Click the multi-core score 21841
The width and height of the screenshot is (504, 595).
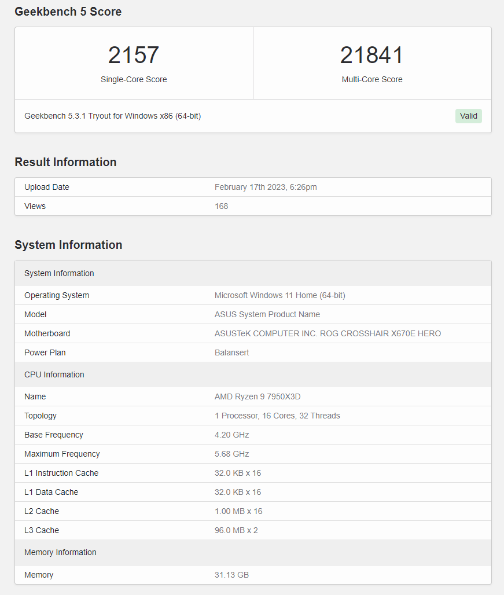click(x=371, y=56)
